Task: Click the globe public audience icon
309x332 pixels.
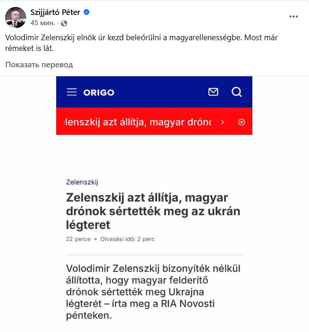Action: (64, 23)
